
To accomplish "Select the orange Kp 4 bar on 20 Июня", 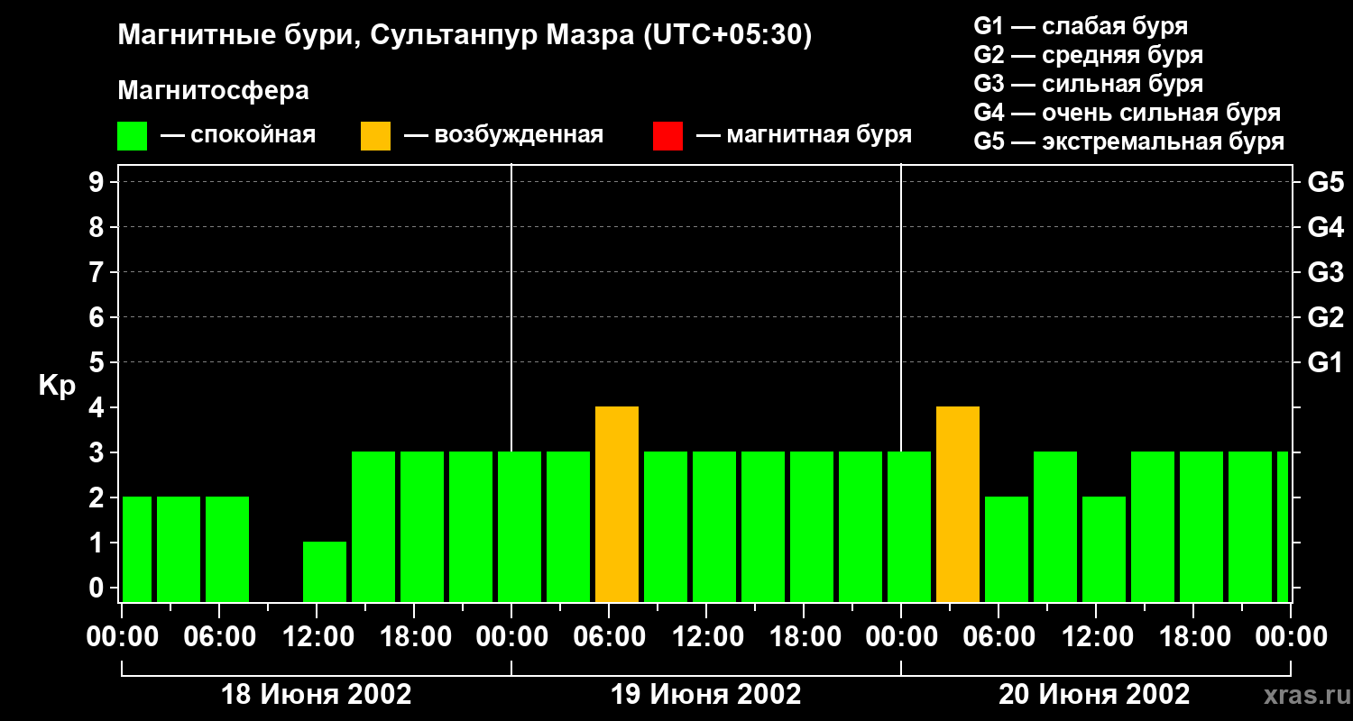I will click(958, 505).
